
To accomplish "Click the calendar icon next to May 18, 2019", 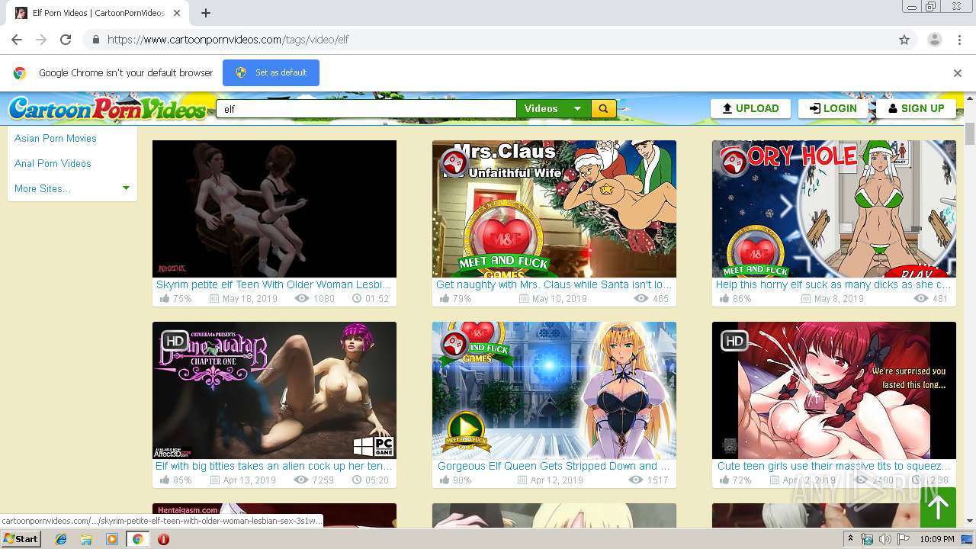I will click(x=214, y=299).
